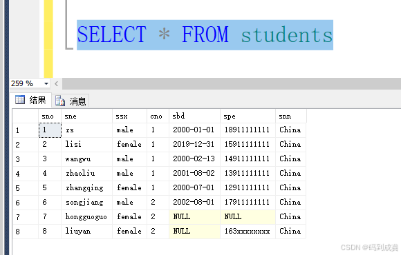Click name cell zhaoliu

pyautogui.click(x=86, y=174)
